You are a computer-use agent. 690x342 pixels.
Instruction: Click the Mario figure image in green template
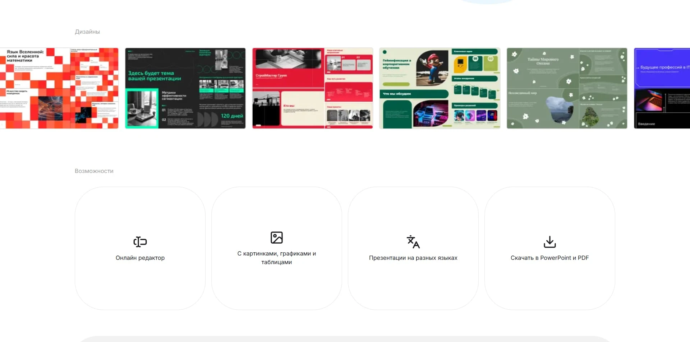432,67
